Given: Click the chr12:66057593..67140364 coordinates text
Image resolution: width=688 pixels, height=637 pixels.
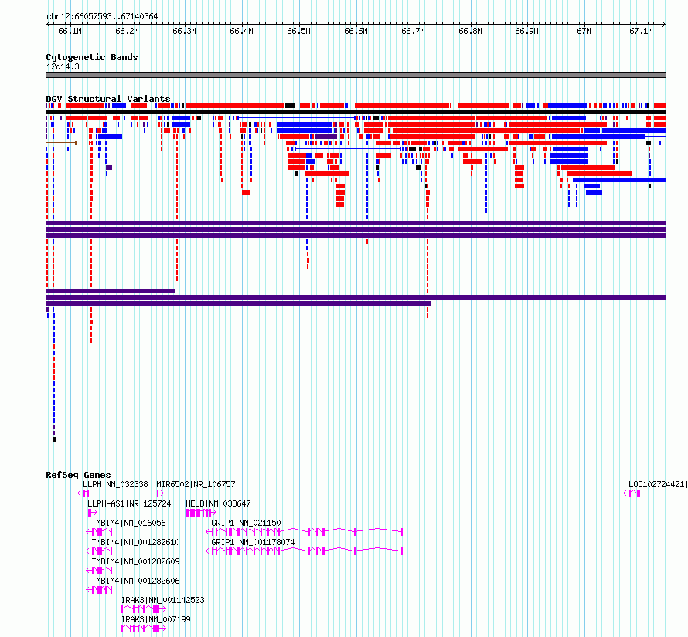Looking at the screenshot, I should pos(102,17).
